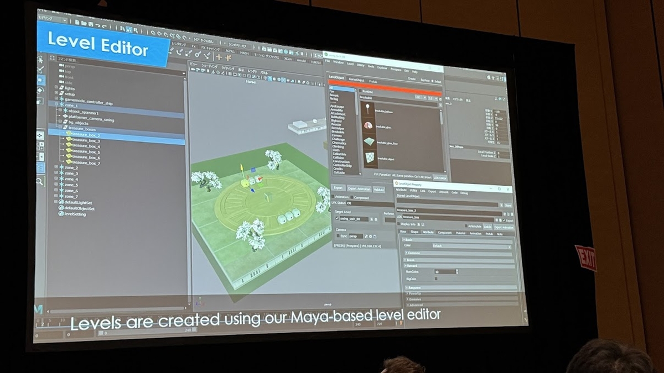Screen dimensions: 664x373
Task: Click the levelSetting node icon
Action: (61, 214)
